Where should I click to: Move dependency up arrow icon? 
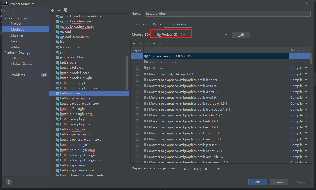[147, 43]
